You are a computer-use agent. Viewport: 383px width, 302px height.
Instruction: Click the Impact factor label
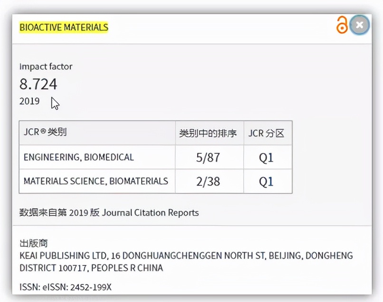pyautogui.click(x=46, y=66)
